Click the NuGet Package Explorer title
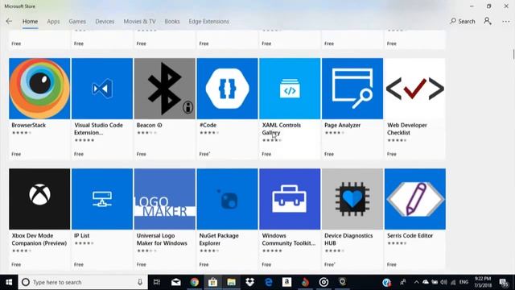This screenshot has height=290, width=515. pos(219,239)
